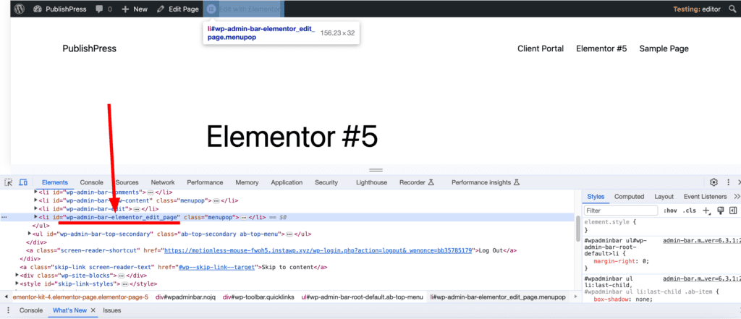Expand the skip-link-styles style node
Screen dimensions: 741x319
point(17,284)
